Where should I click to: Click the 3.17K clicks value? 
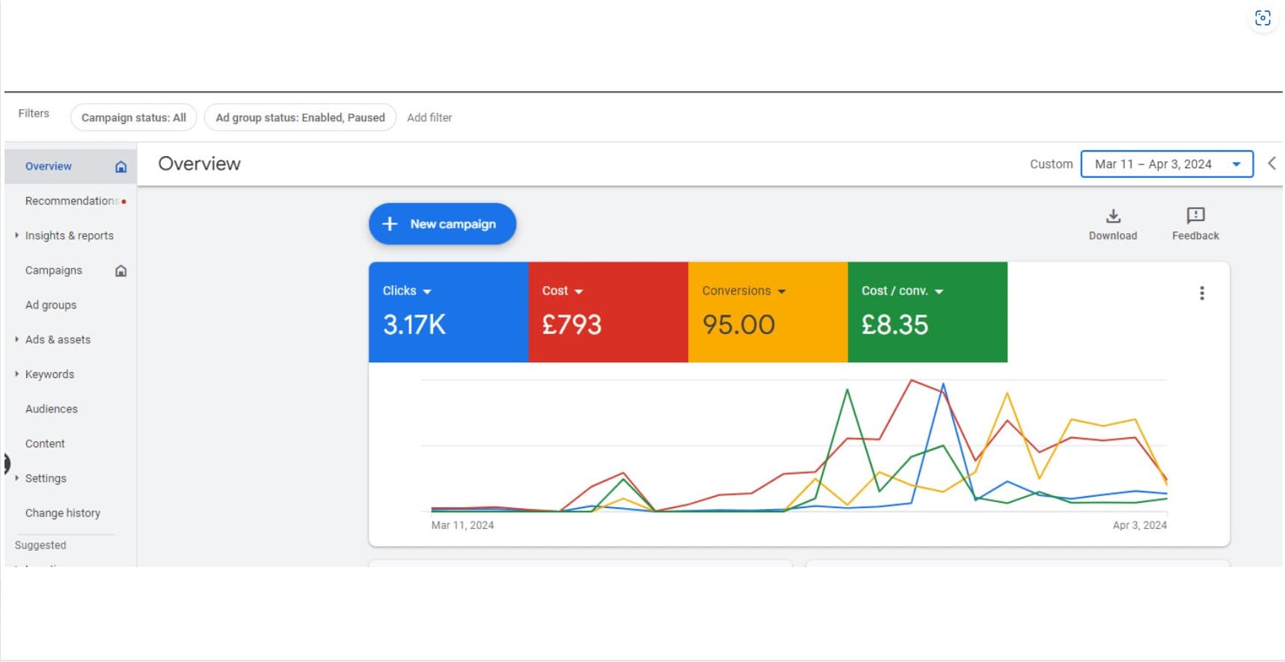click(x=414, y=324)
